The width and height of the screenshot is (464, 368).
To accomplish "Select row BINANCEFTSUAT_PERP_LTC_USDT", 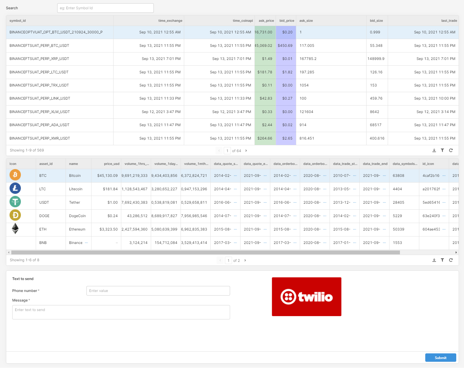I will pos(232,72).
